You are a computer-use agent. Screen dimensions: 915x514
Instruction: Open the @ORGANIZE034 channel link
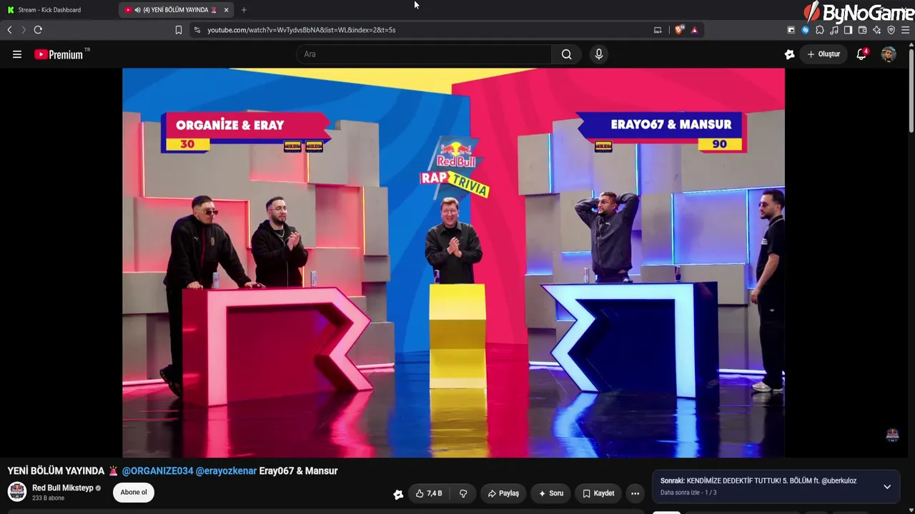(157, 471)
